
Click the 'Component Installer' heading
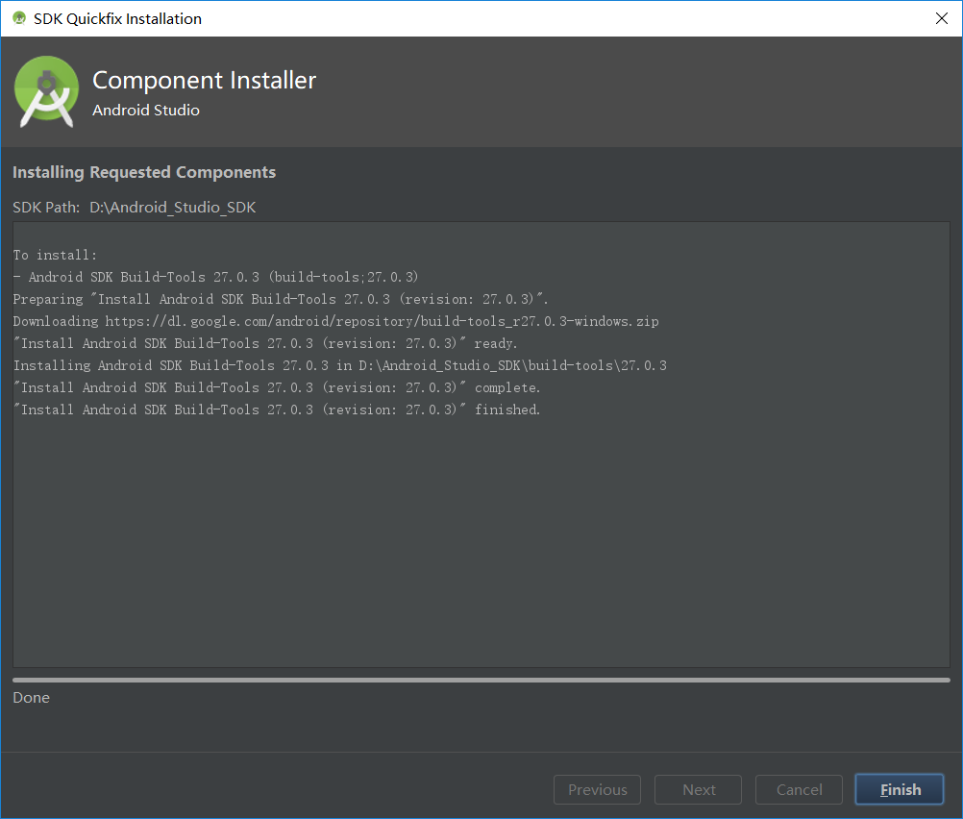[204, 81]
